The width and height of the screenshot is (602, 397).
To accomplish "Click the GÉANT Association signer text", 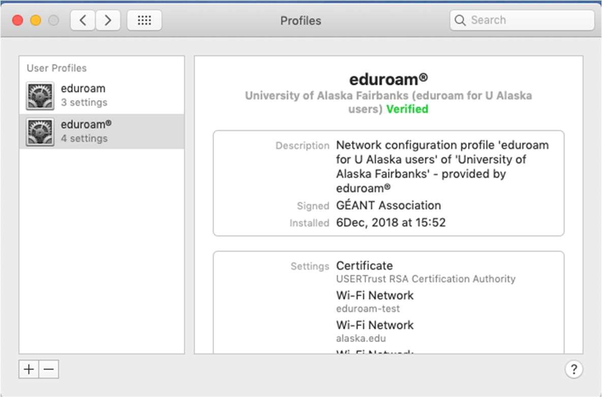I will click(388, 206).
